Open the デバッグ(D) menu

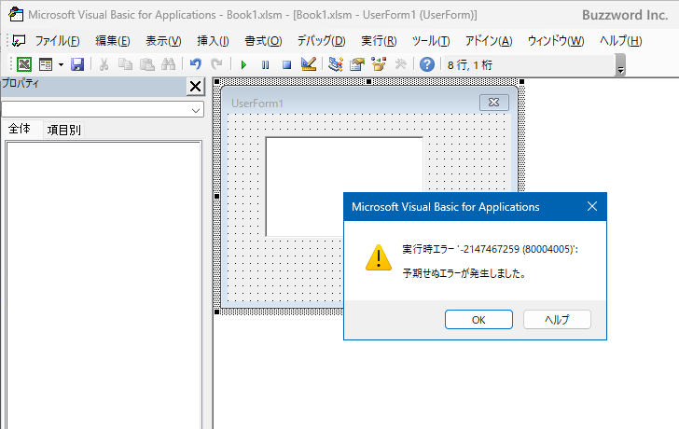321,41
